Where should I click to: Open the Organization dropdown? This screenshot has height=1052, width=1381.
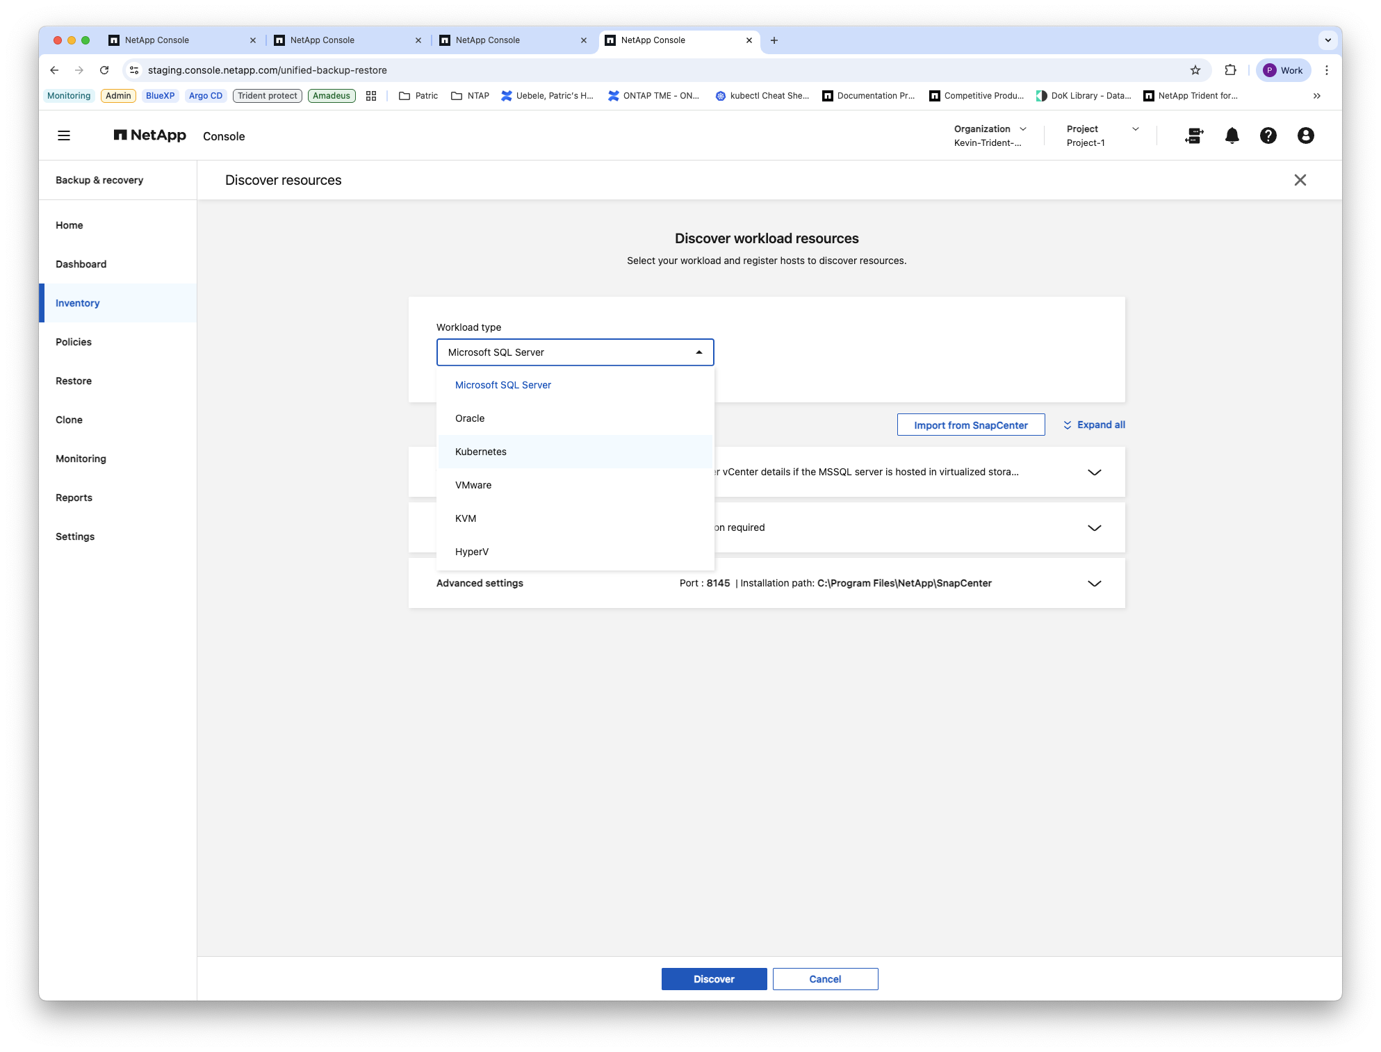click(x=990, y=135)
